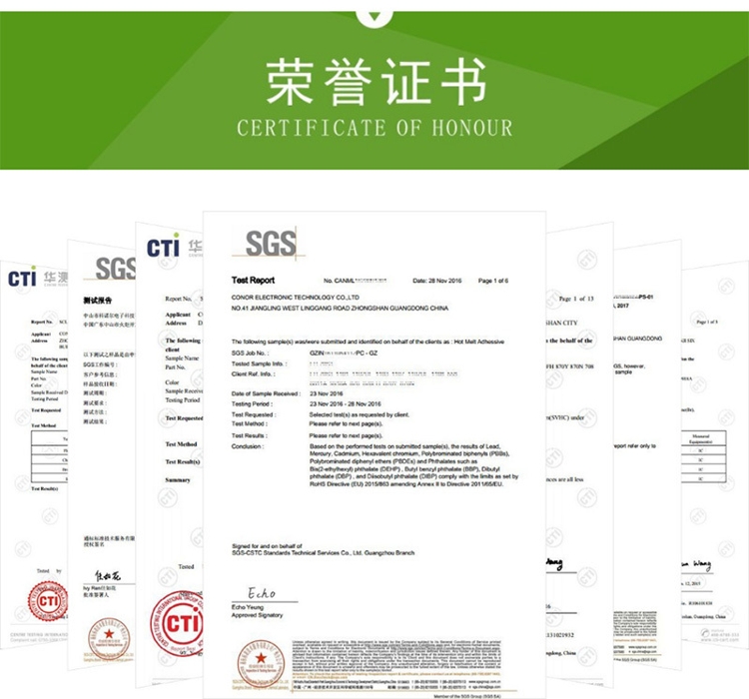Click 'Sample Name' on the CTI certificate beside the front one
Screen dimensions: 749x699
click(182, 357)
